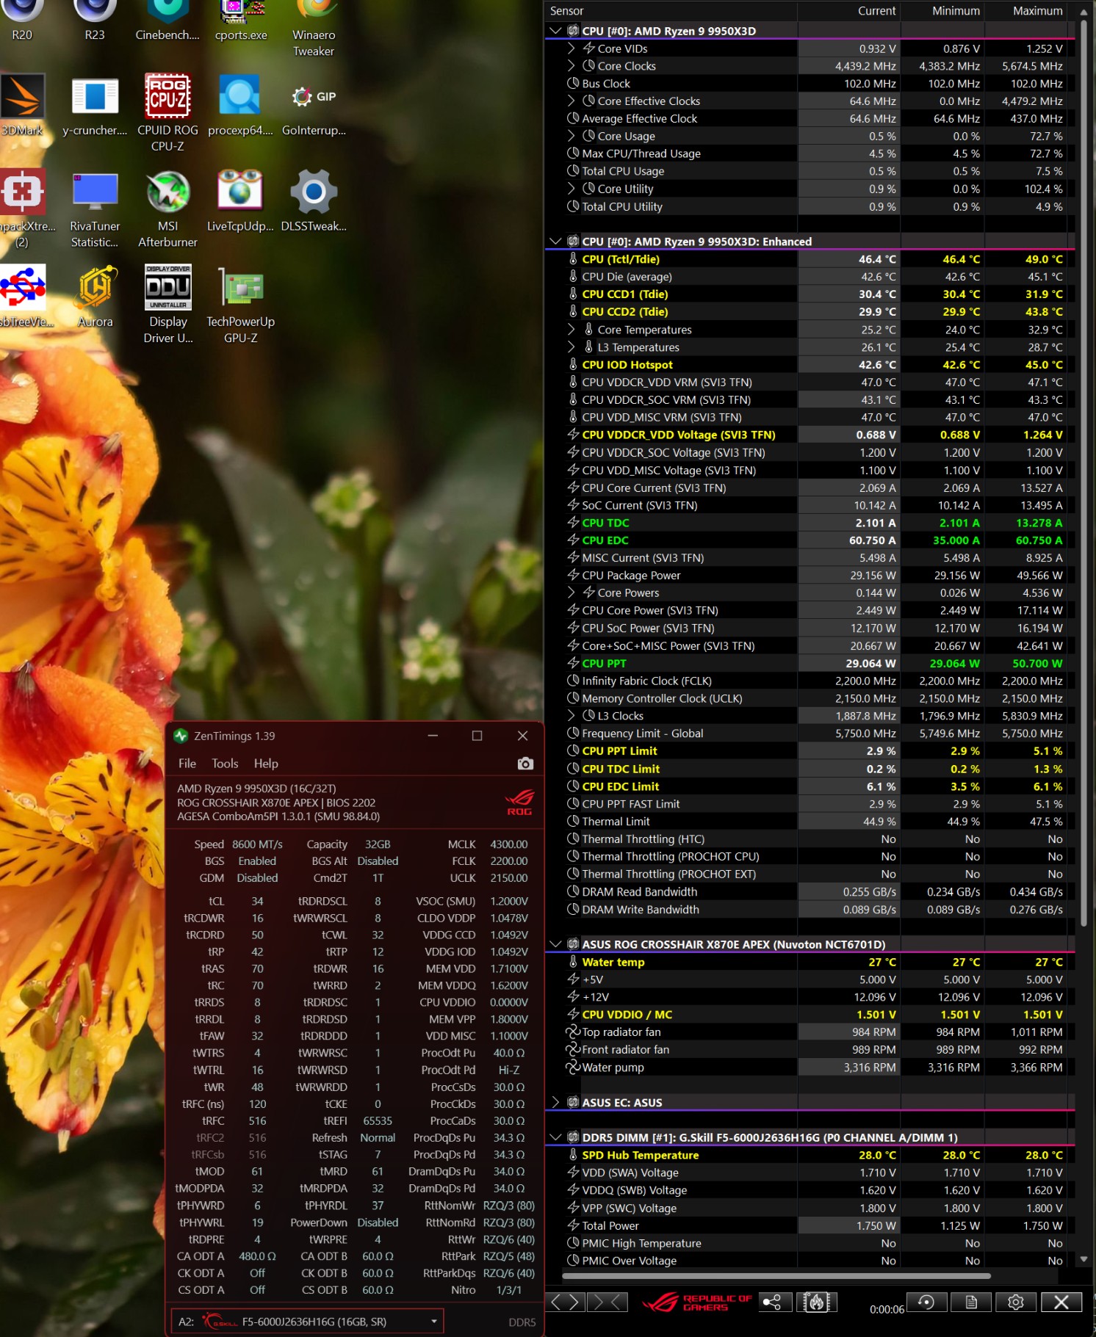Widen the HWiNFO sensor layout with outward arrows

coord(566,1302)
